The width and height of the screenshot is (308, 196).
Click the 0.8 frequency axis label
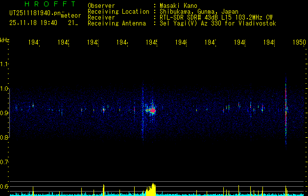coord(4,137)
